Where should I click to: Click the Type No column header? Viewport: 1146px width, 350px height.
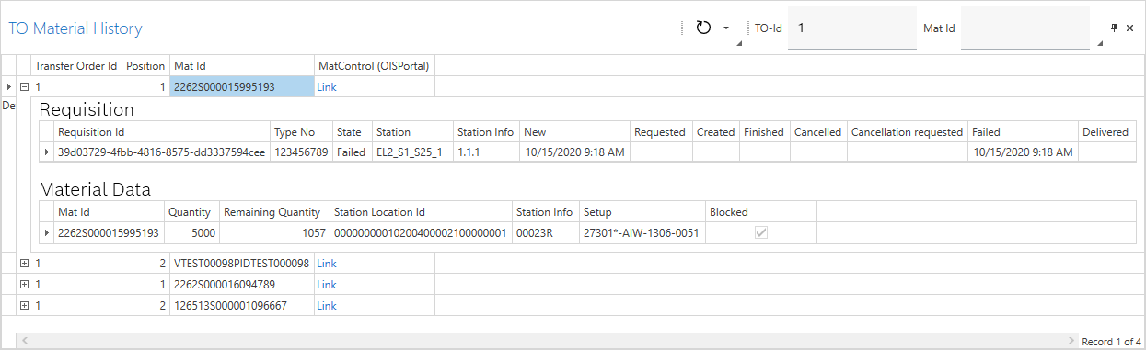click(301, 132)
